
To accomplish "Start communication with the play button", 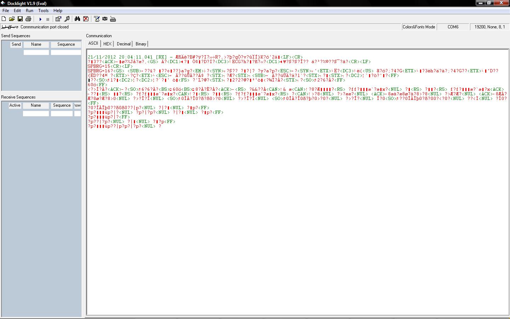I will [40, 19].
